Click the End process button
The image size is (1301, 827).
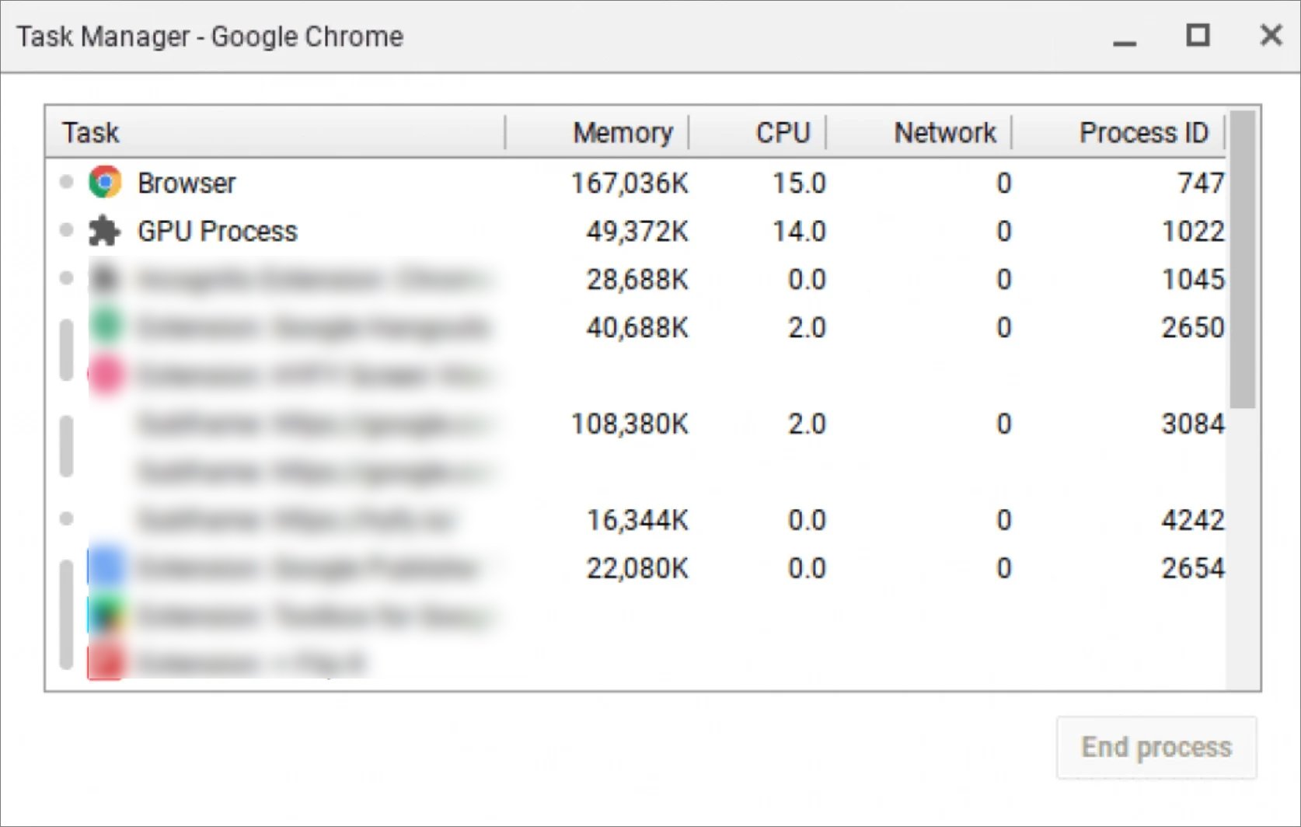pyautogui.click(x=1156, y=747)
